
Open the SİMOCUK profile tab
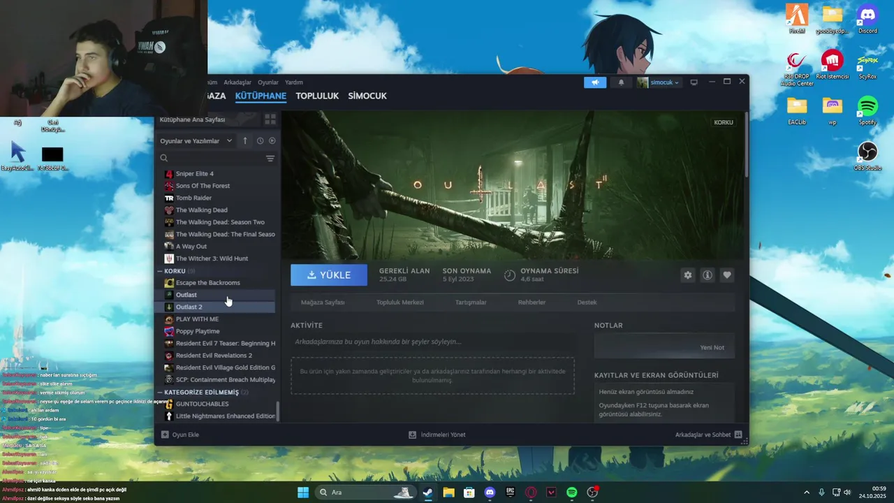coord(367,96)
